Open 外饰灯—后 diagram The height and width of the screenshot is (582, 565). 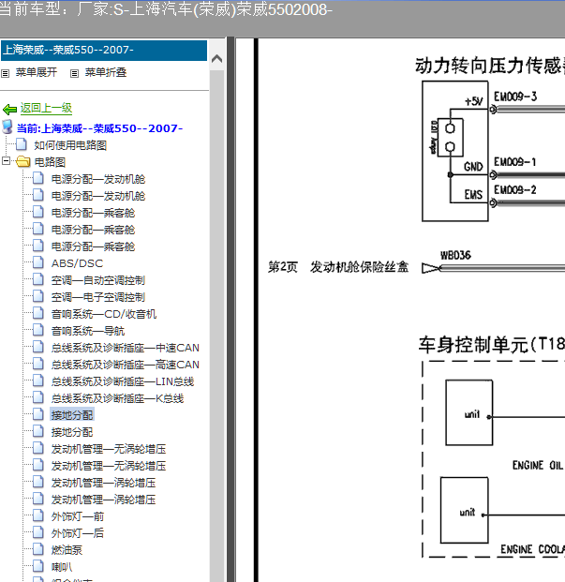coord(78,533)
